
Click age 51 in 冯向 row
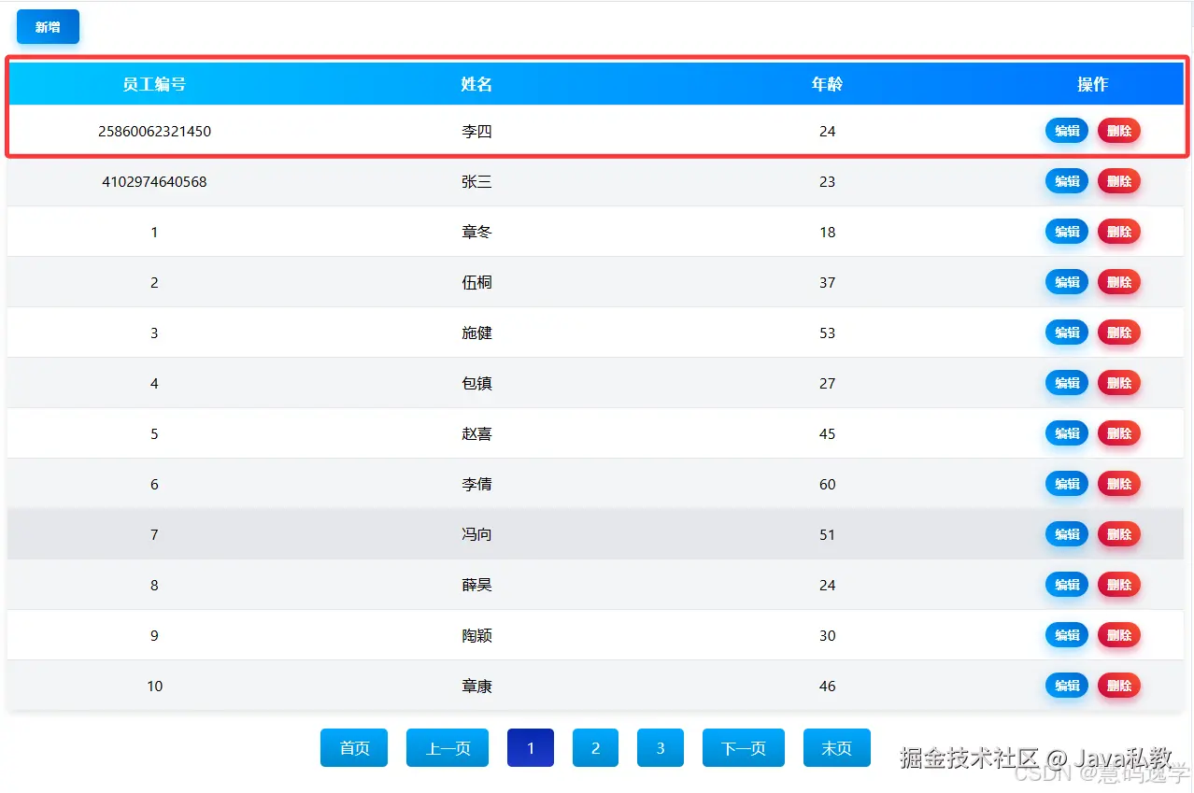pos(827,535)
